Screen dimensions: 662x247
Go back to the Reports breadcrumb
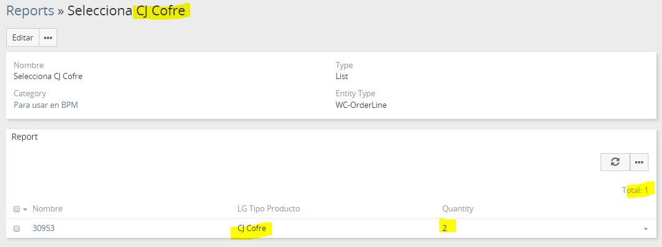pos(30,10)
